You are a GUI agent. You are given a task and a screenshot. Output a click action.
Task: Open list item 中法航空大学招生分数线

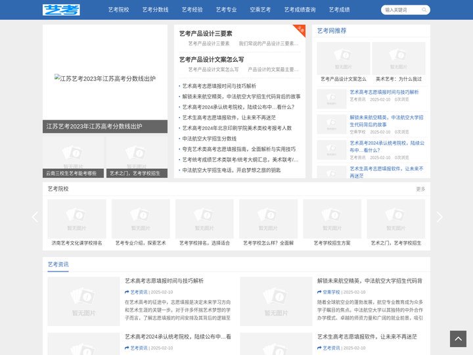tap(210, 139)
